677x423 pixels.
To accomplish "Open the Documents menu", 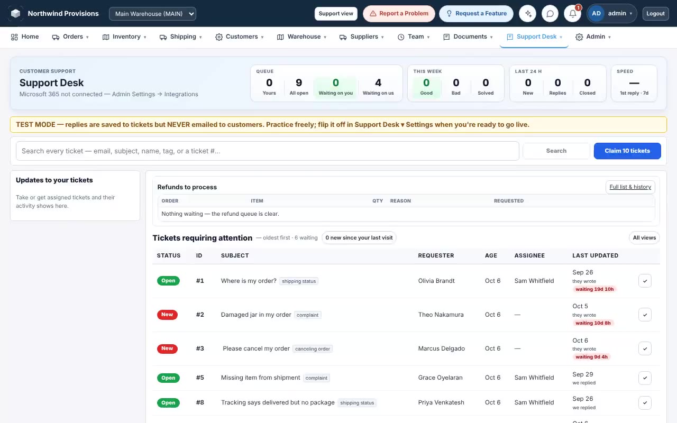I will tap(468, 37).
